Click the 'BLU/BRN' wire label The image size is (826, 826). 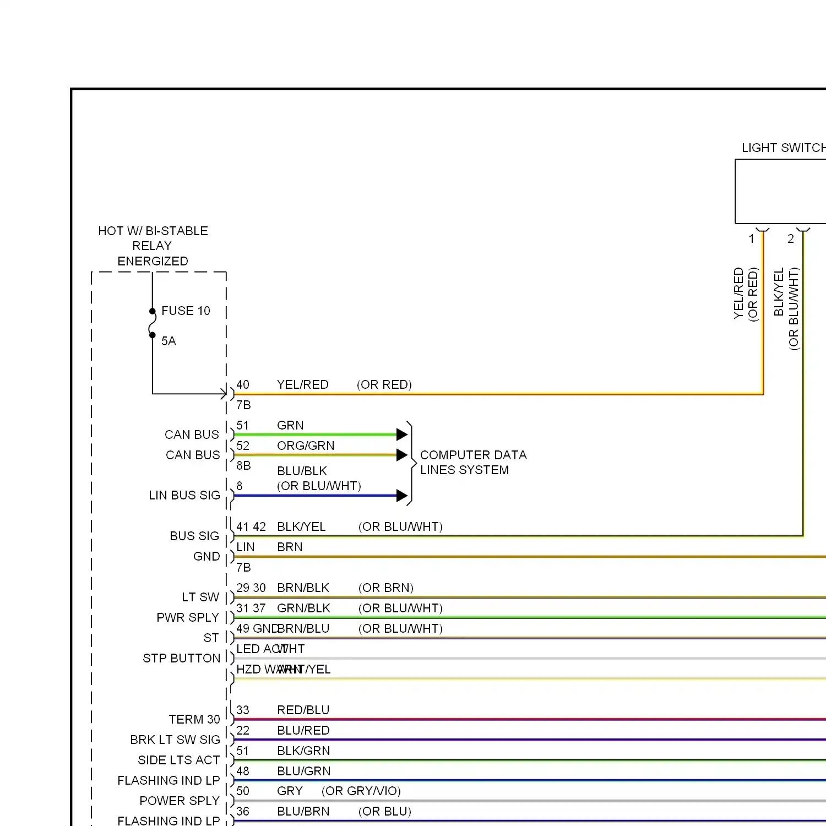[303, 811]
